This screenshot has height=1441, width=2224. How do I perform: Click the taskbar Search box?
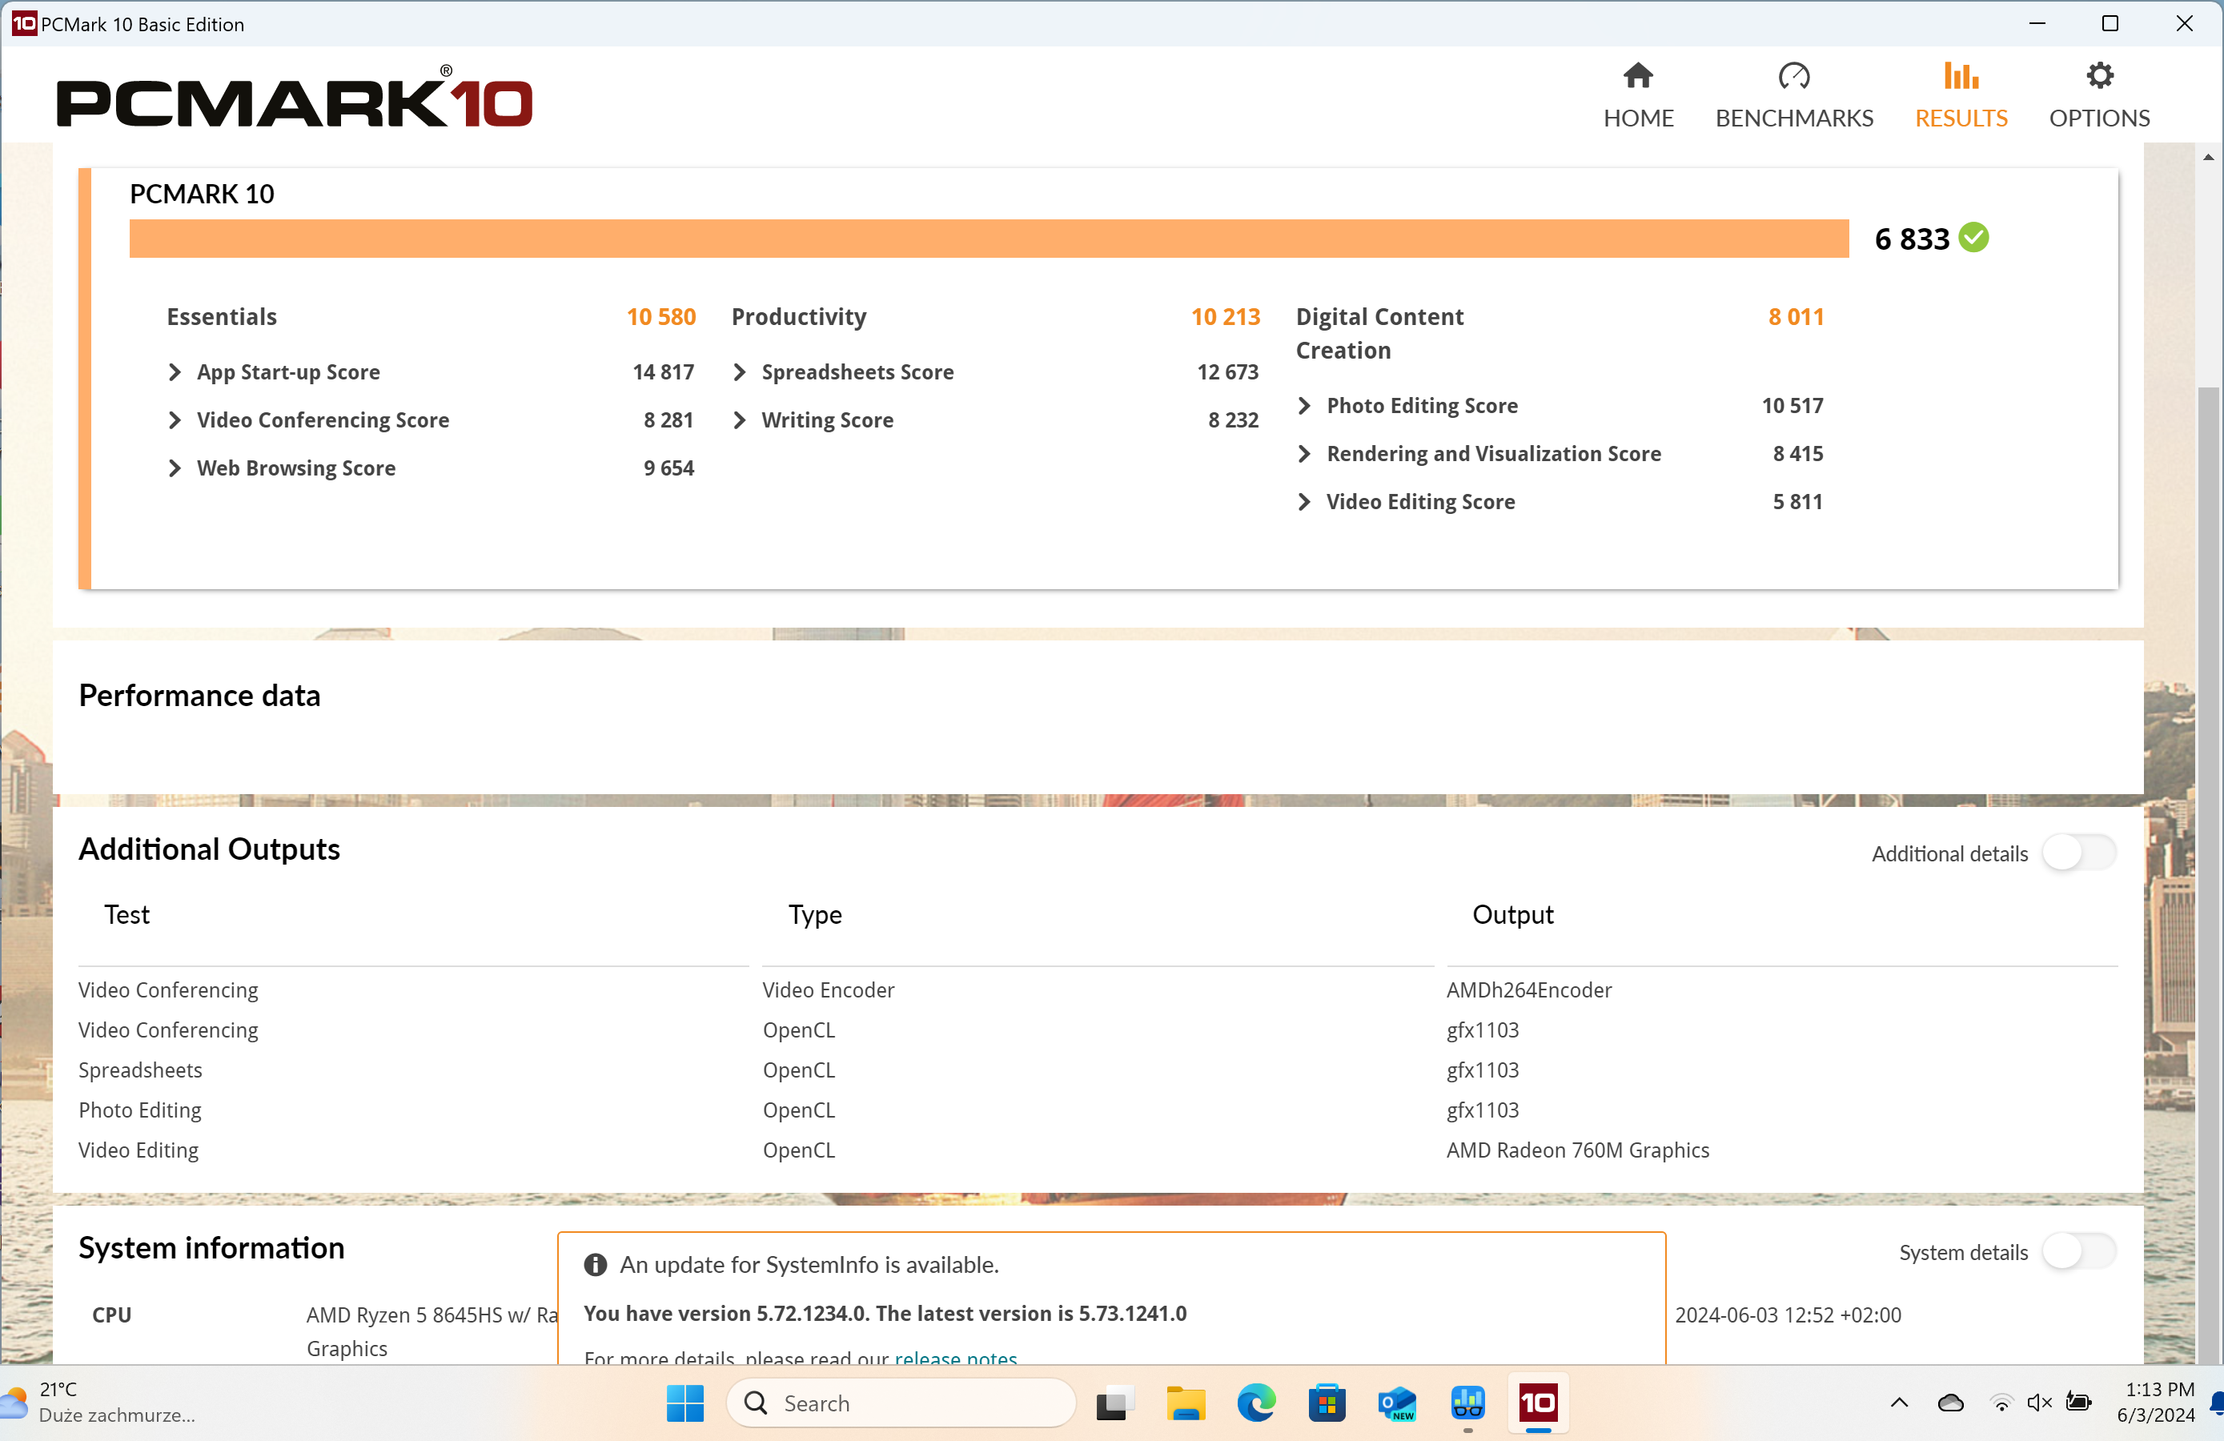(901, 1403)
